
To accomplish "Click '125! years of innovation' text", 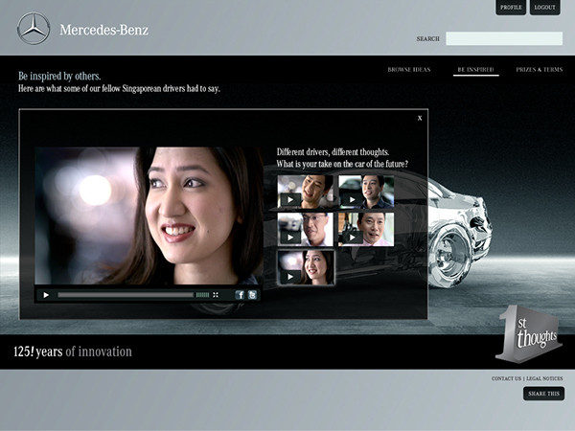I will pyautogui.click(x=73, y=352).
